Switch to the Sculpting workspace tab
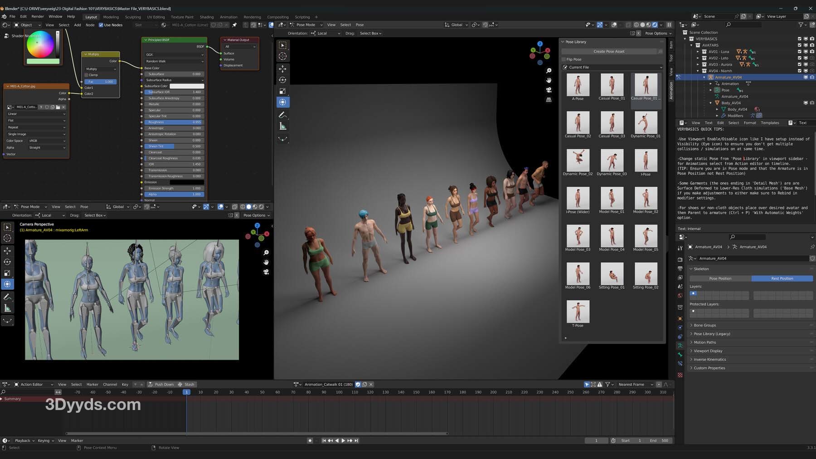Screen dimensions: 816x459 [x=133, y=17]
